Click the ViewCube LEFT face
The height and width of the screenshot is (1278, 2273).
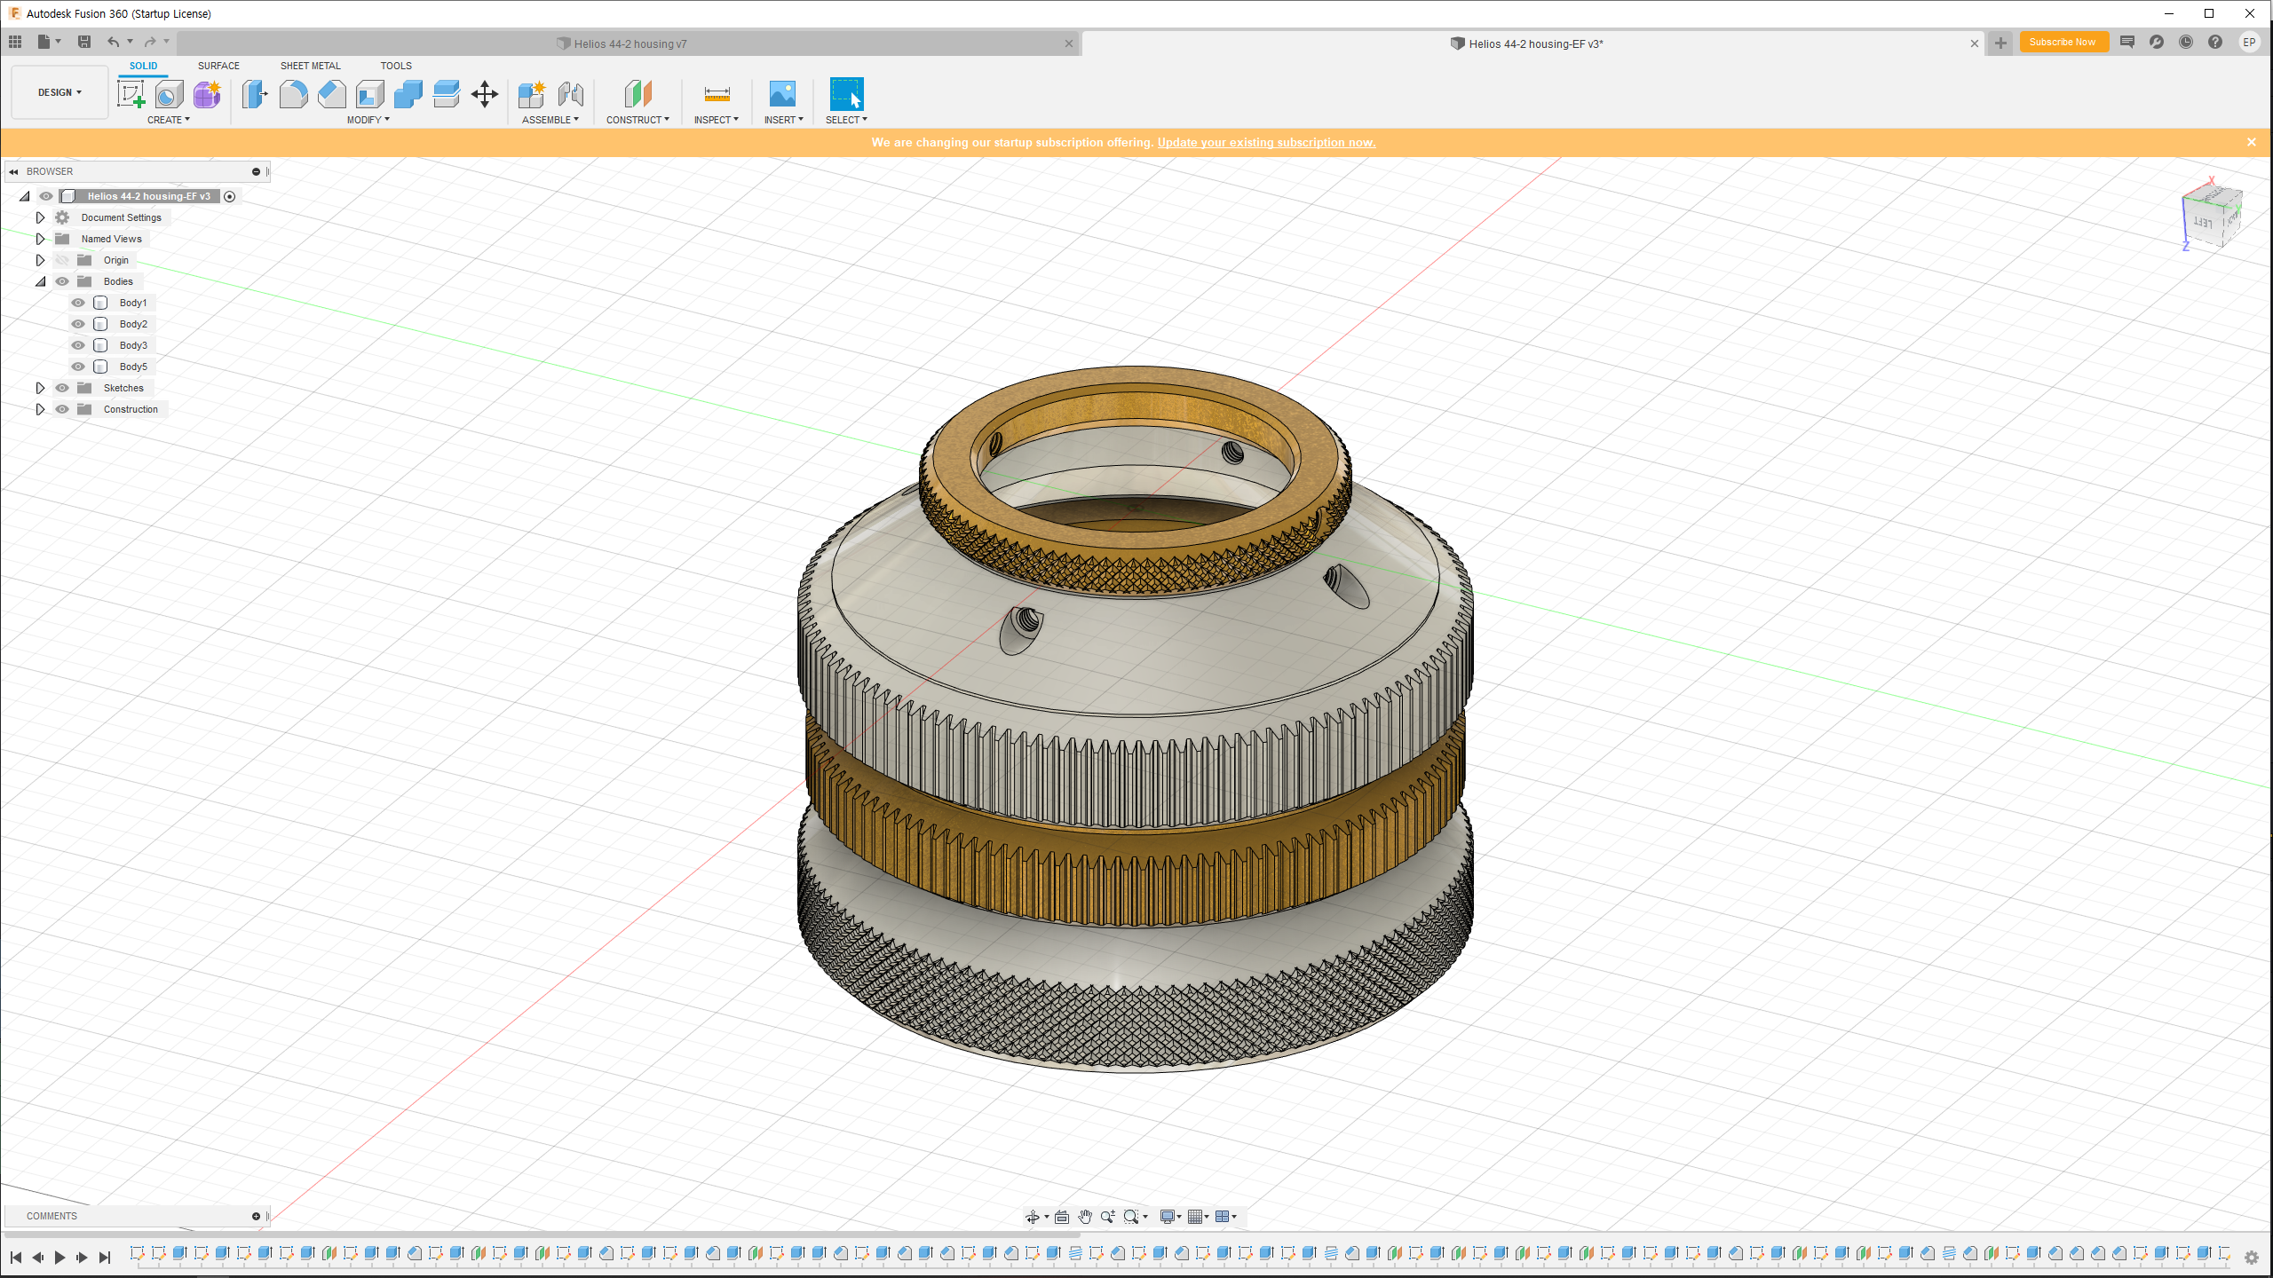pos(2203,222)
